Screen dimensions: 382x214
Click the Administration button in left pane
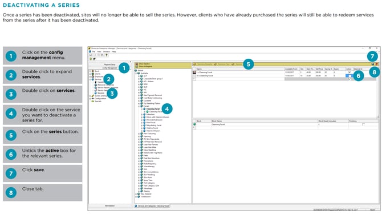109,206
